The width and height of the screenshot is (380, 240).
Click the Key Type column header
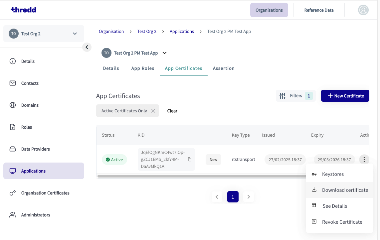click(x=241, y=135)
